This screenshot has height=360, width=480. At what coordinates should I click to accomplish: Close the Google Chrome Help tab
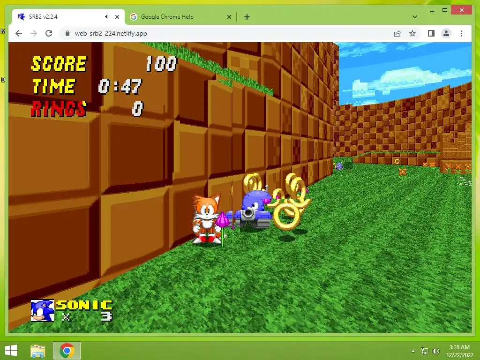[229, 17]
